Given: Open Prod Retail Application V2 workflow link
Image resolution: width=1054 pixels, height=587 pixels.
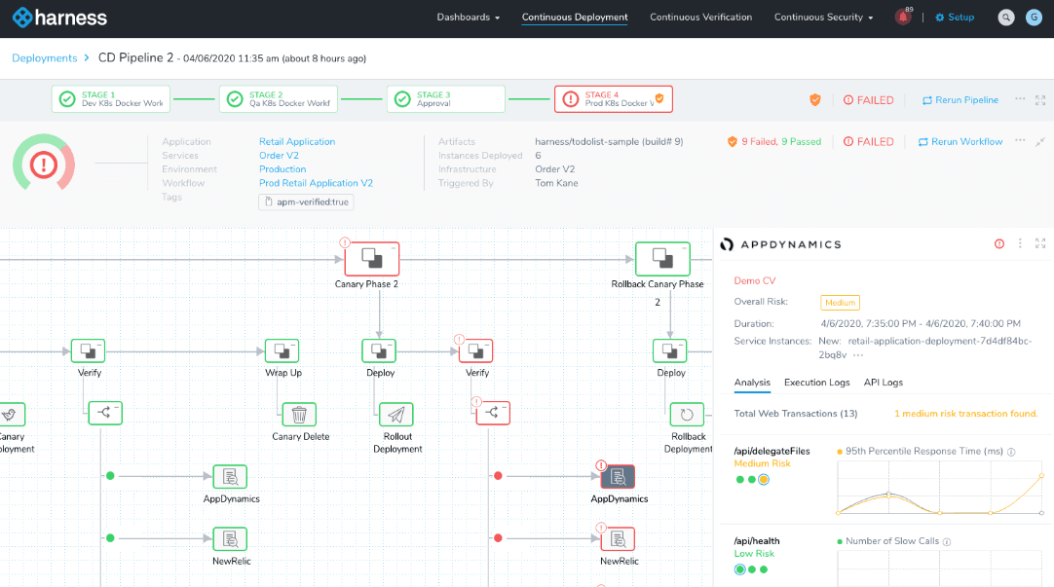Looking at the screenshot, I should pyautogui.click(x=316, y=183).
